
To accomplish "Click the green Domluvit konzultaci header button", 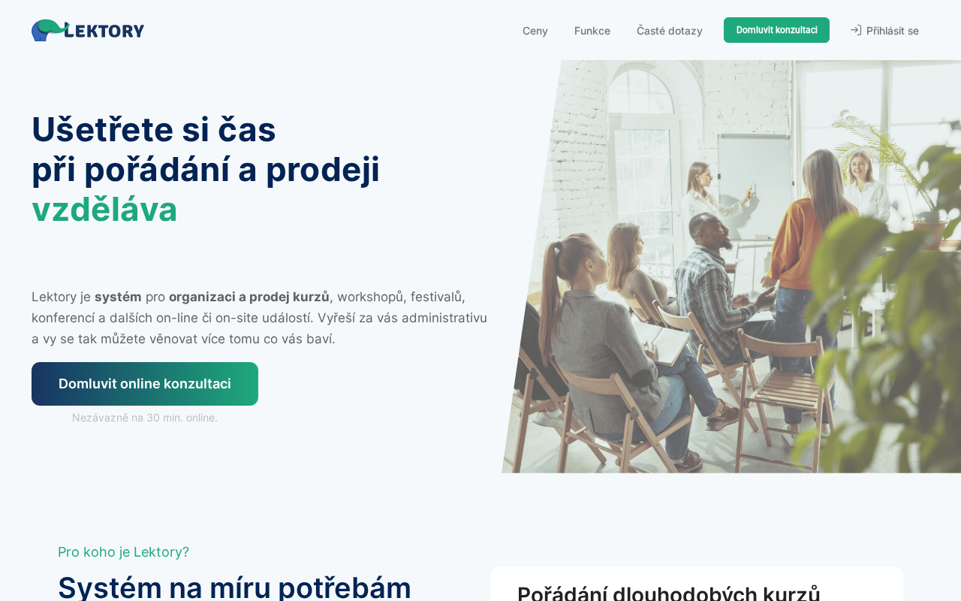I will [x=776, y=30].
